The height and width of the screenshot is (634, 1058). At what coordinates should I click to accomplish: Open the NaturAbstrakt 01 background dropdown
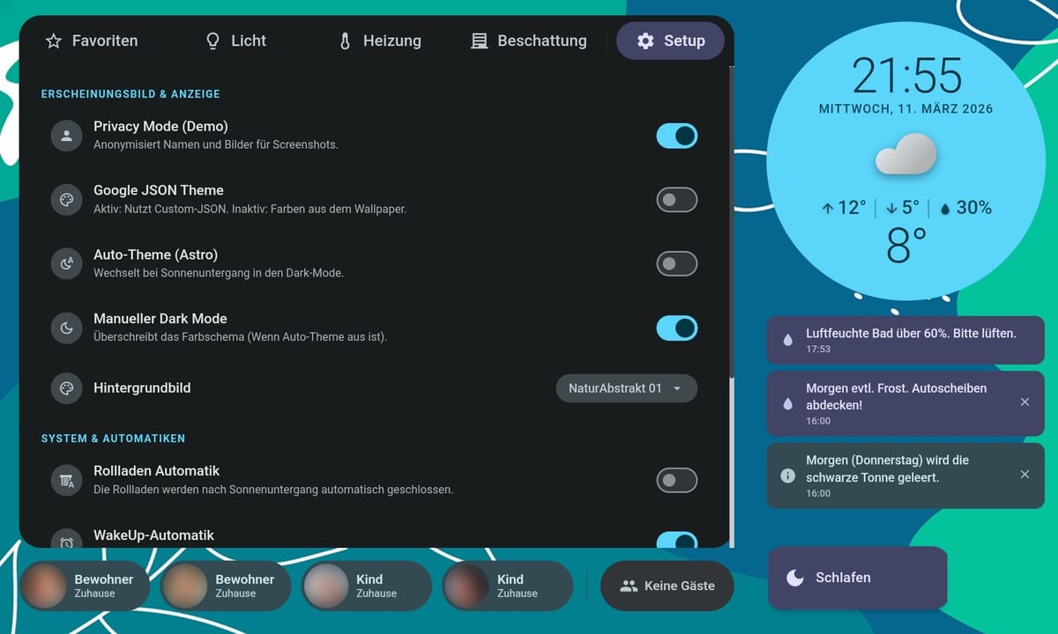click(x=626, y=388)
